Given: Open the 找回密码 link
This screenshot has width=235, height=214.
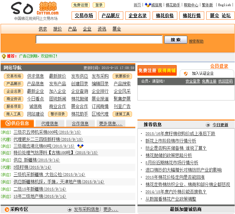Looking at the screenshot, I should (x=225, y=81).
